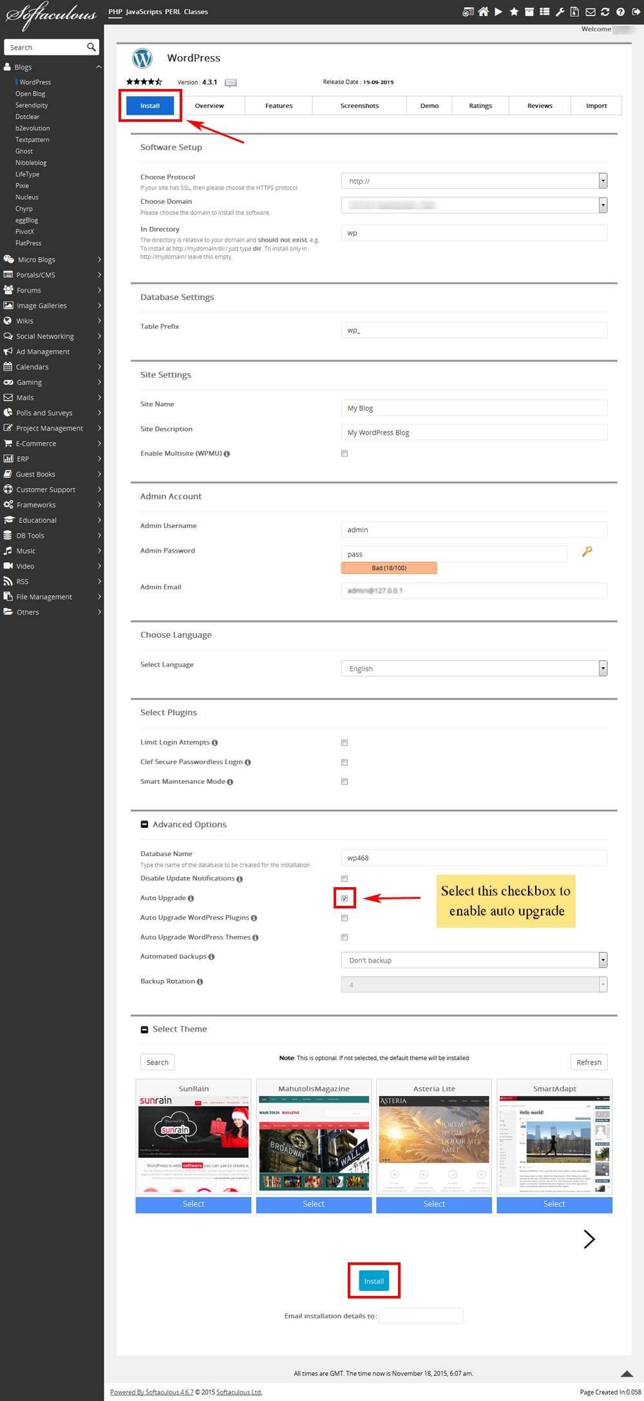Screen dimensions: 644x1401
Task: Show next themes with right chevron
Action: coord(589,1239)
